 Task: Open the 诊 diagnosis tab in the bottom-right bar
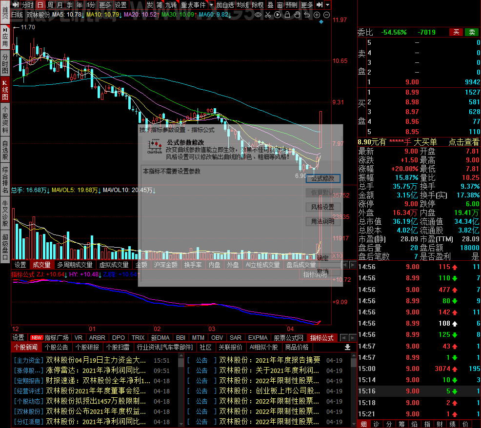point(377,424)
